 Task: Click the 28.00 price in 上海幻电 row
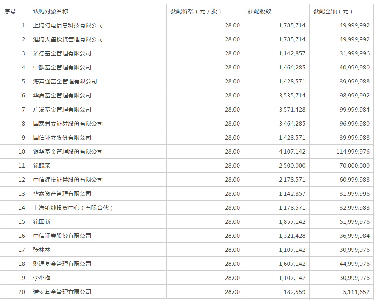tap(232, 25)
